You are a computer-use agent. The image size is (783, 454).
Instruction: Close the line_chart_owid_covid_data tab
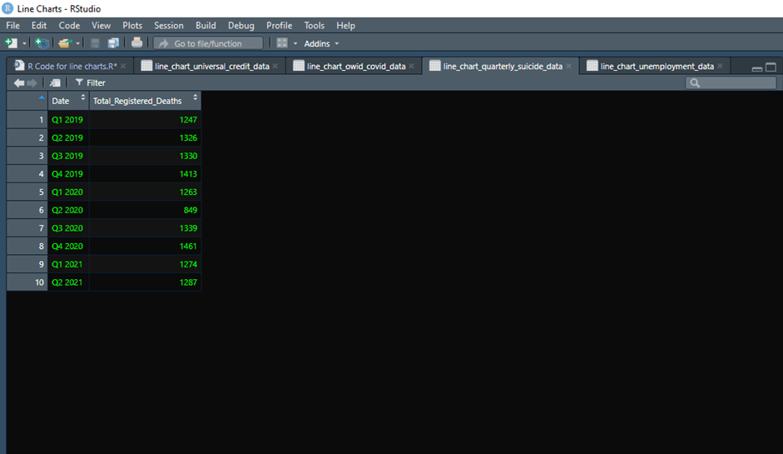tap(412, 66)
